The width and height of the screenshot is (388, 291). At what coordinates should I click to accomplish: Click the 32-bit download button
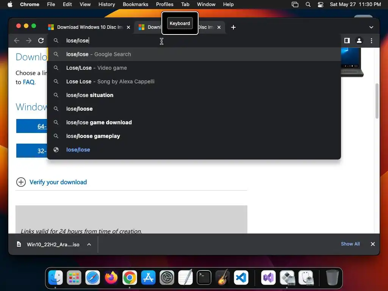coord(32,151)
